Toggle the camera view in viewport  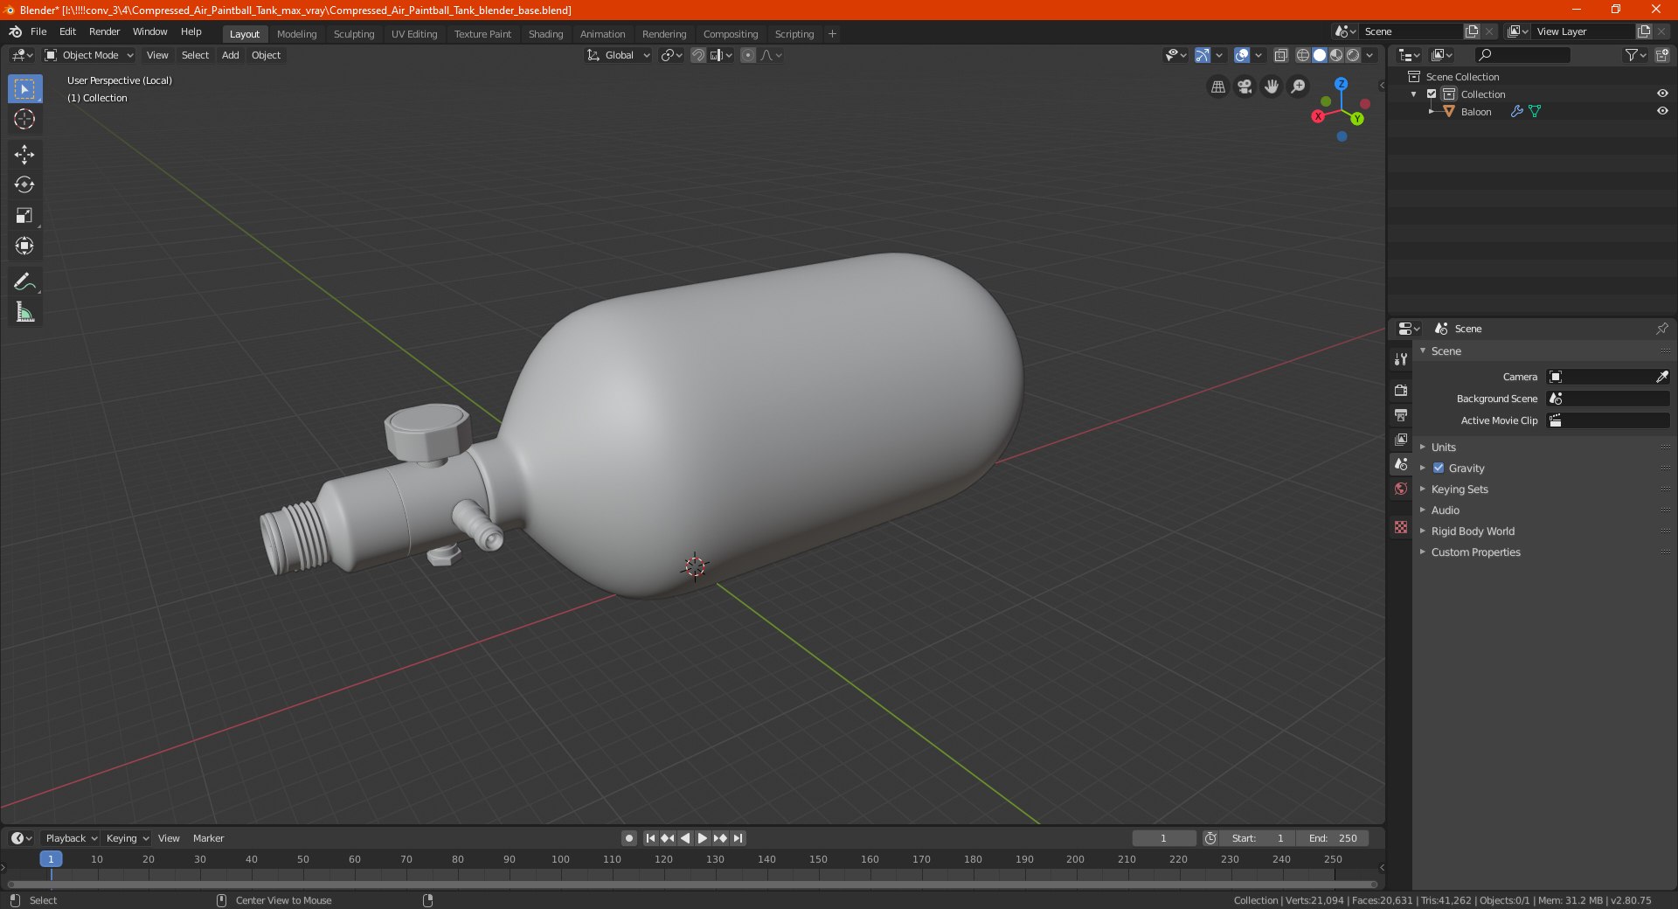(1245, 87)
